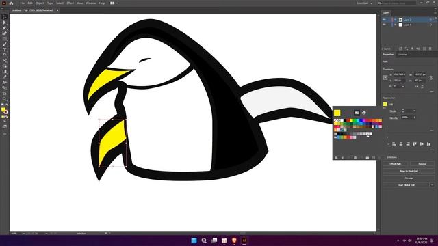Image resolution: width=438 pixels, height=246 pixels.
Task: Click the Home icon in top bar
Action: pyautogui.click(x=11, y=3)
